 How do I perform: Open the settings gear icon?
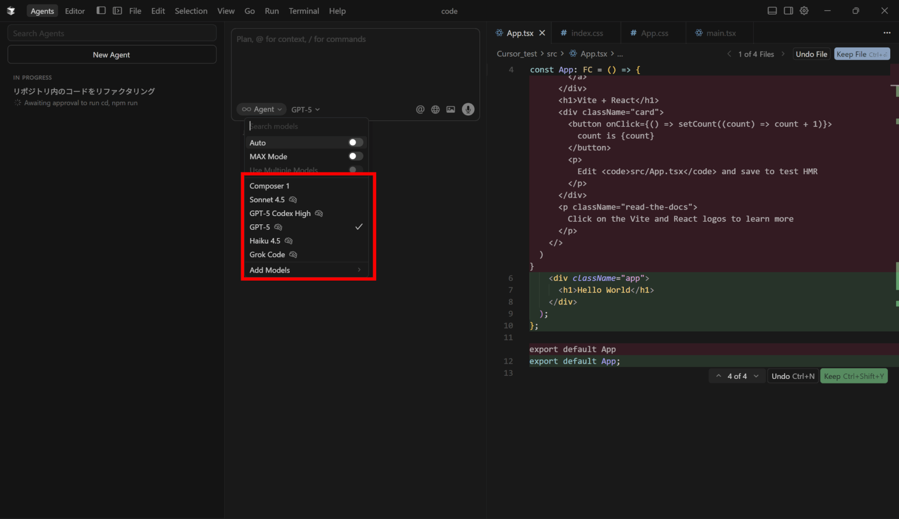tap(804, 11)
